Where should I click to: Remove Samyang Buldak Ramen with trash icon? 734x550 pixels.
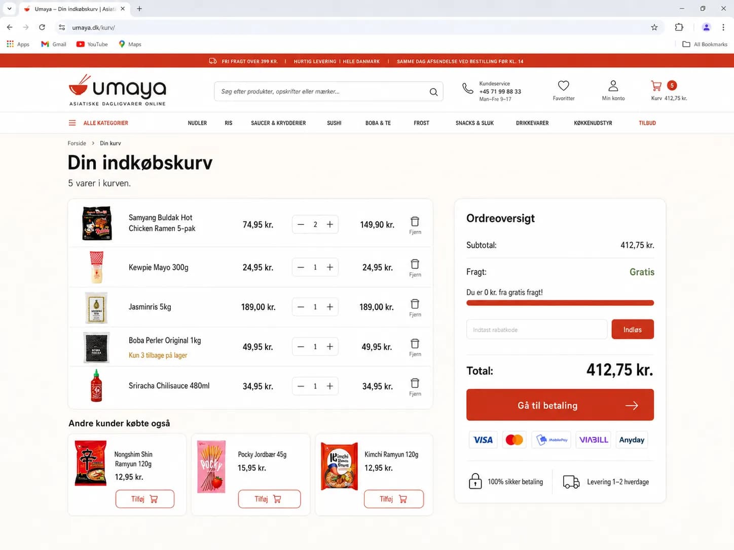click(415, 225)
